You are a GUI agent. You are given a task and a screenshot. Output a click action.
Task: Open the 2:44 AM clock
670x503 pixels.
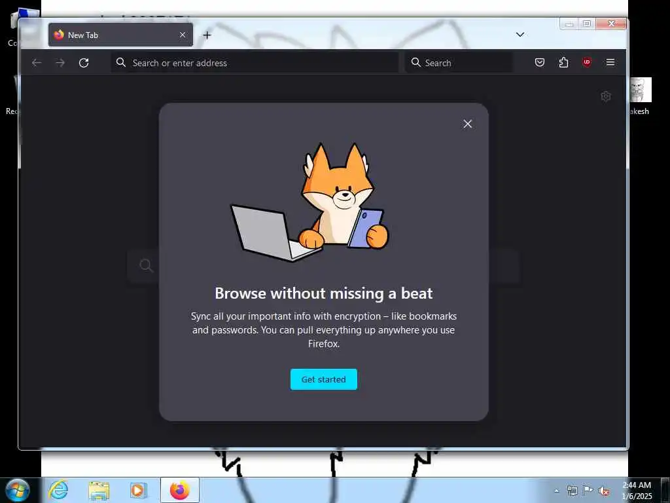pyautogui.click(x=637, y=491)
